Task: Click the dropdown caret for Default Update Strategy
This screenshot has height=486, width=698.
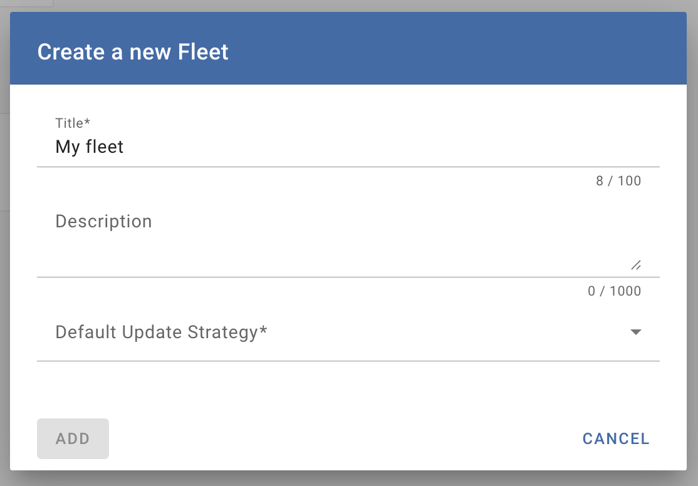Action: (x=635, y=332)
